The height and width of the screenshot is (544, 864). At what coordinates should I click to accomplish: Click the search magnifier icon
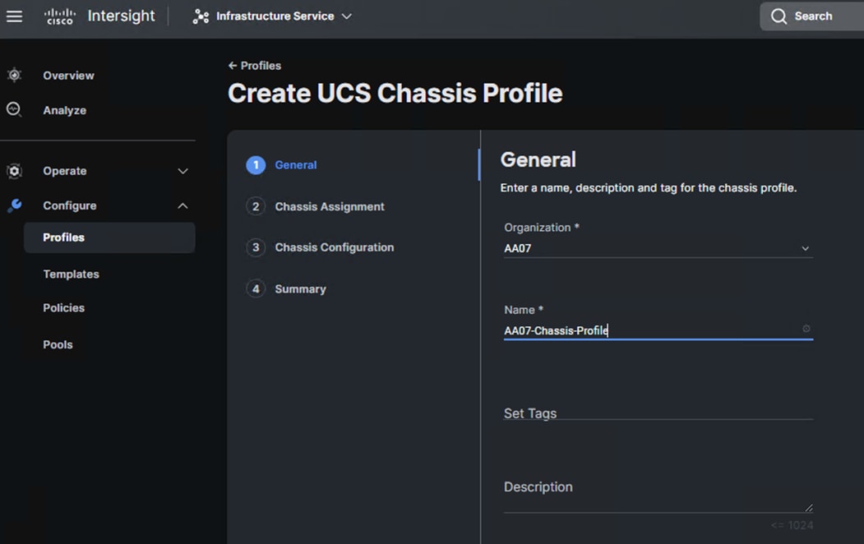pos(779,16)
